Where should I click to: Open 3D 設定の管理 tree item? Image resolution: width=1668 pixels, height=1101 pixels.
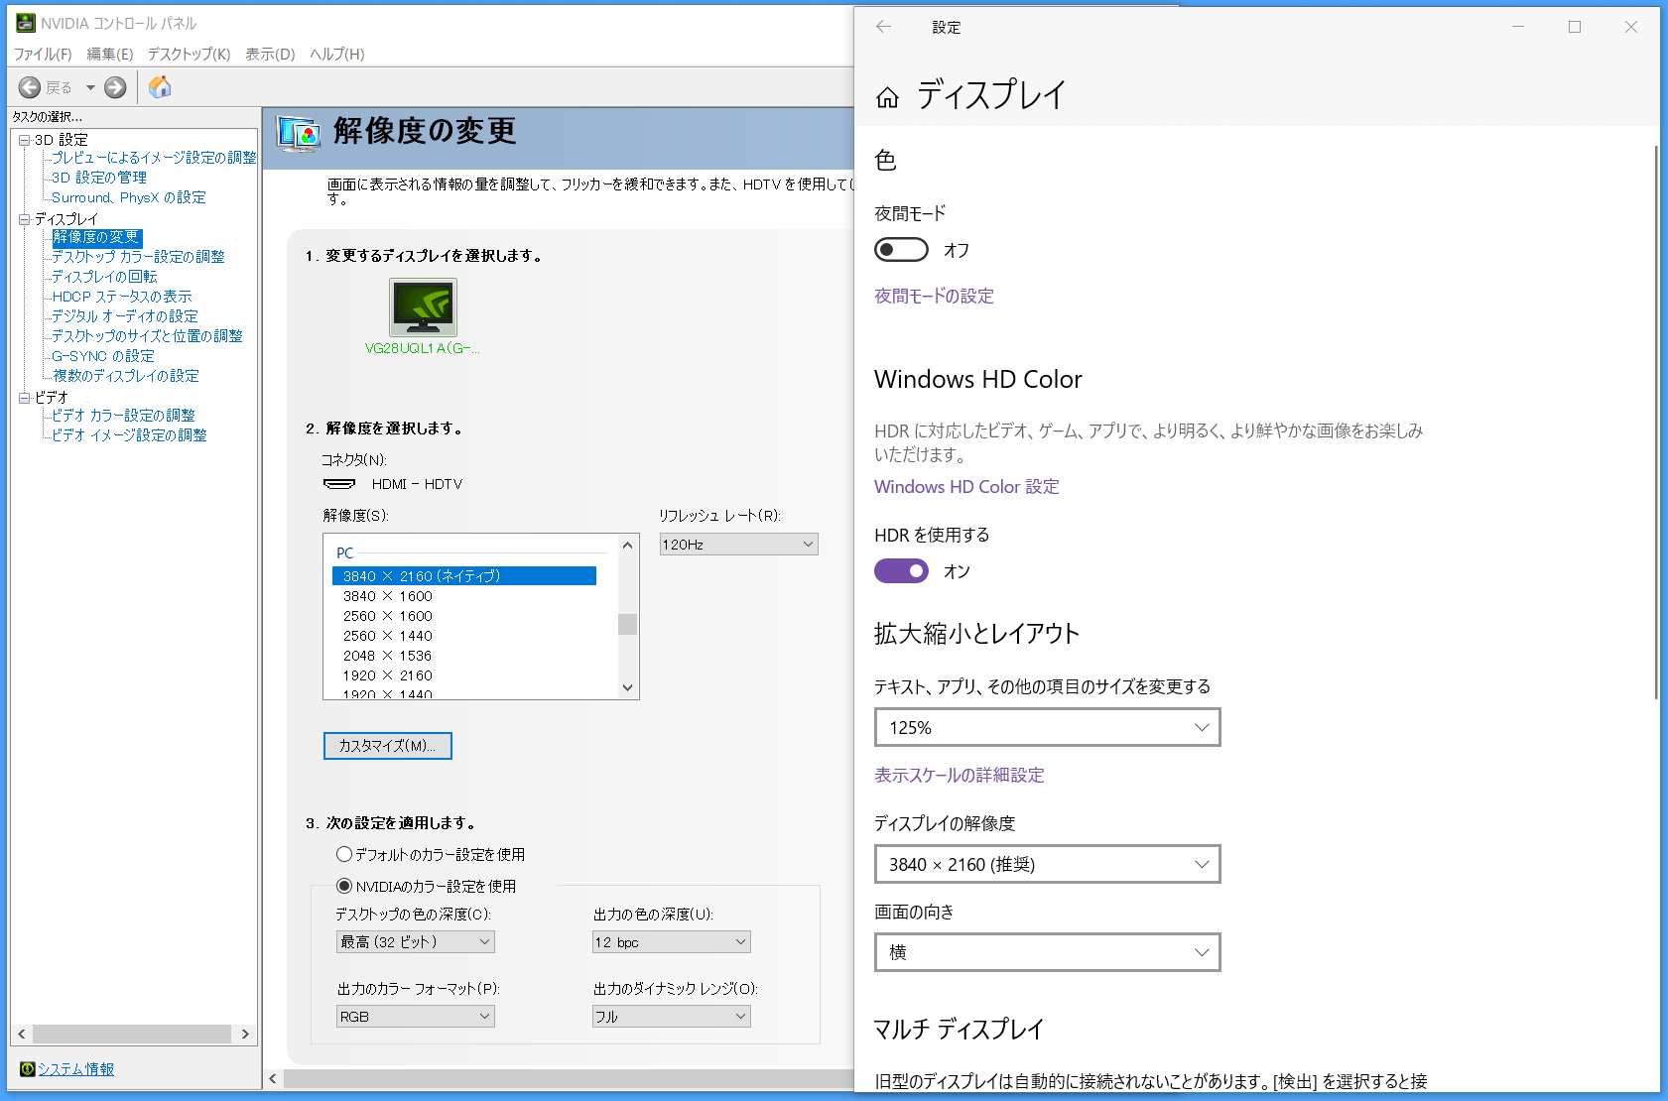pyautogui.click(x=99, y=178)
